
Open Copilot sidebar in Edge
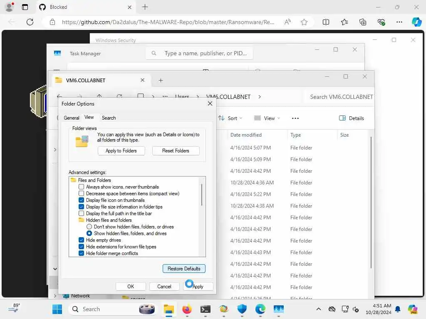416,22
